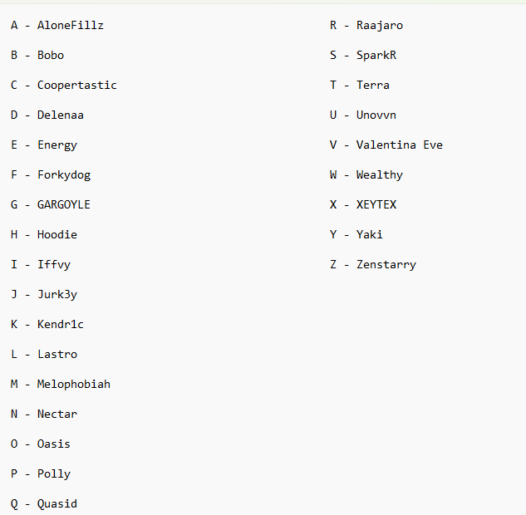
Task: Click the Coopertastic name
Action: 76,86
